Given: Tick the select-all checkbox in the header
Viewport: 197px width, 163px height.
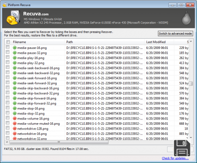Looking at the screenshot, I should coord(8,42).
